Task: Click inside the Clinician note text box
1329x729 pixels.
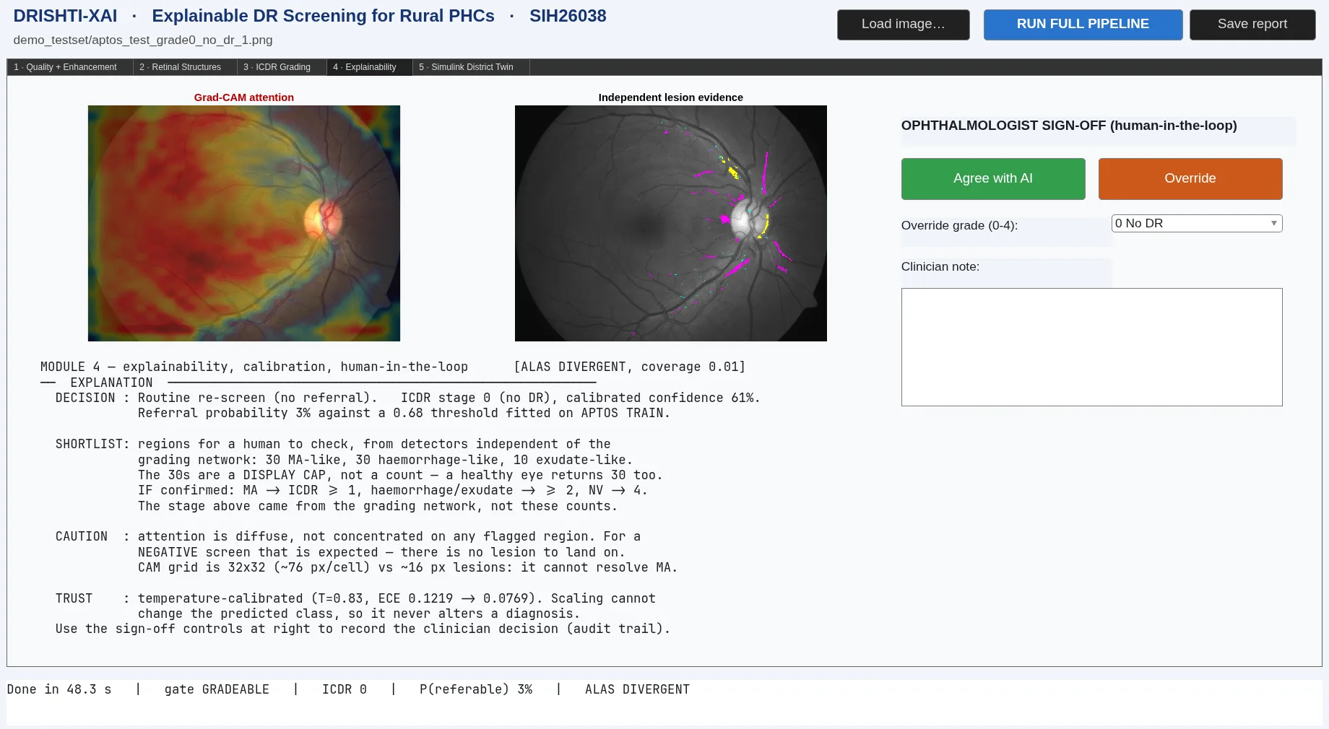Action: (x=1091, y=347)
